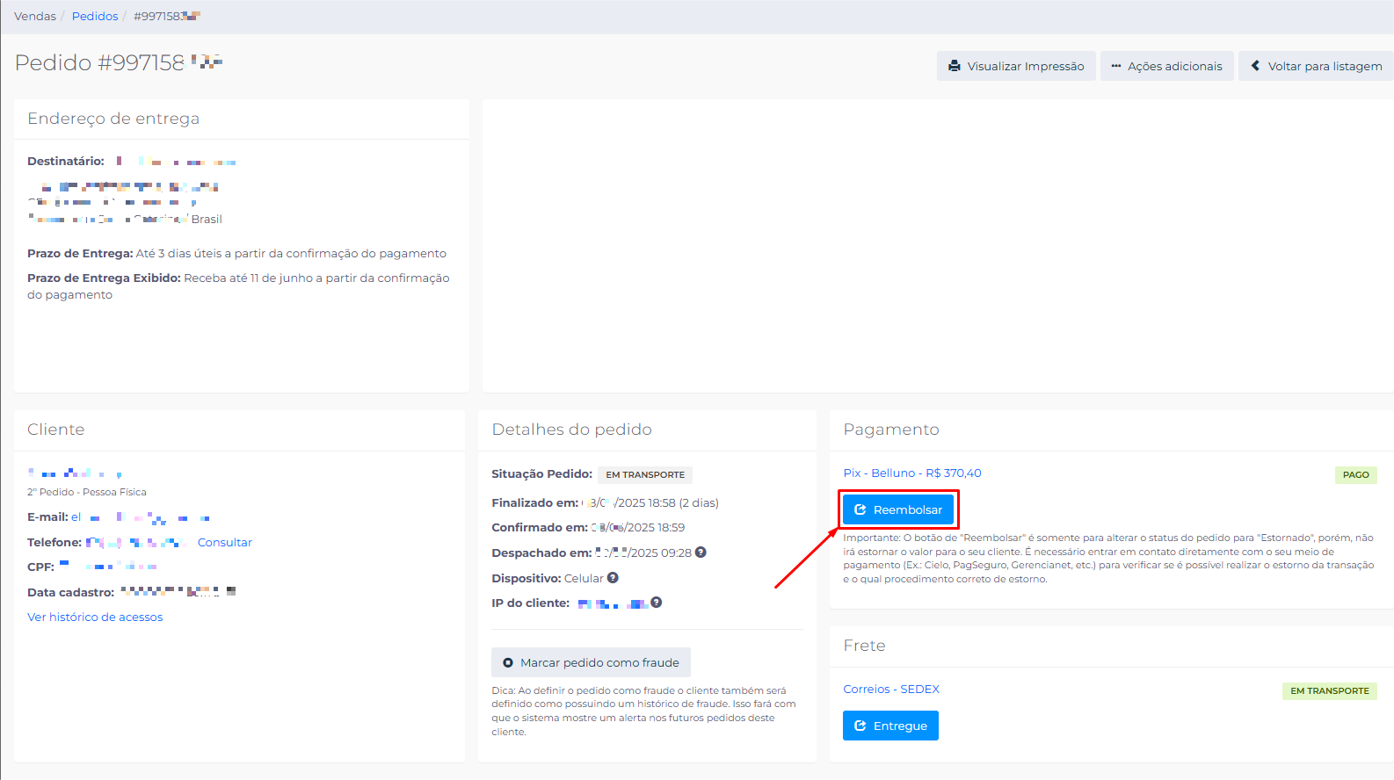Open Correios - SEDEX shipping link
This screenshot has height=780, width=1394.
tap(891, 689)
